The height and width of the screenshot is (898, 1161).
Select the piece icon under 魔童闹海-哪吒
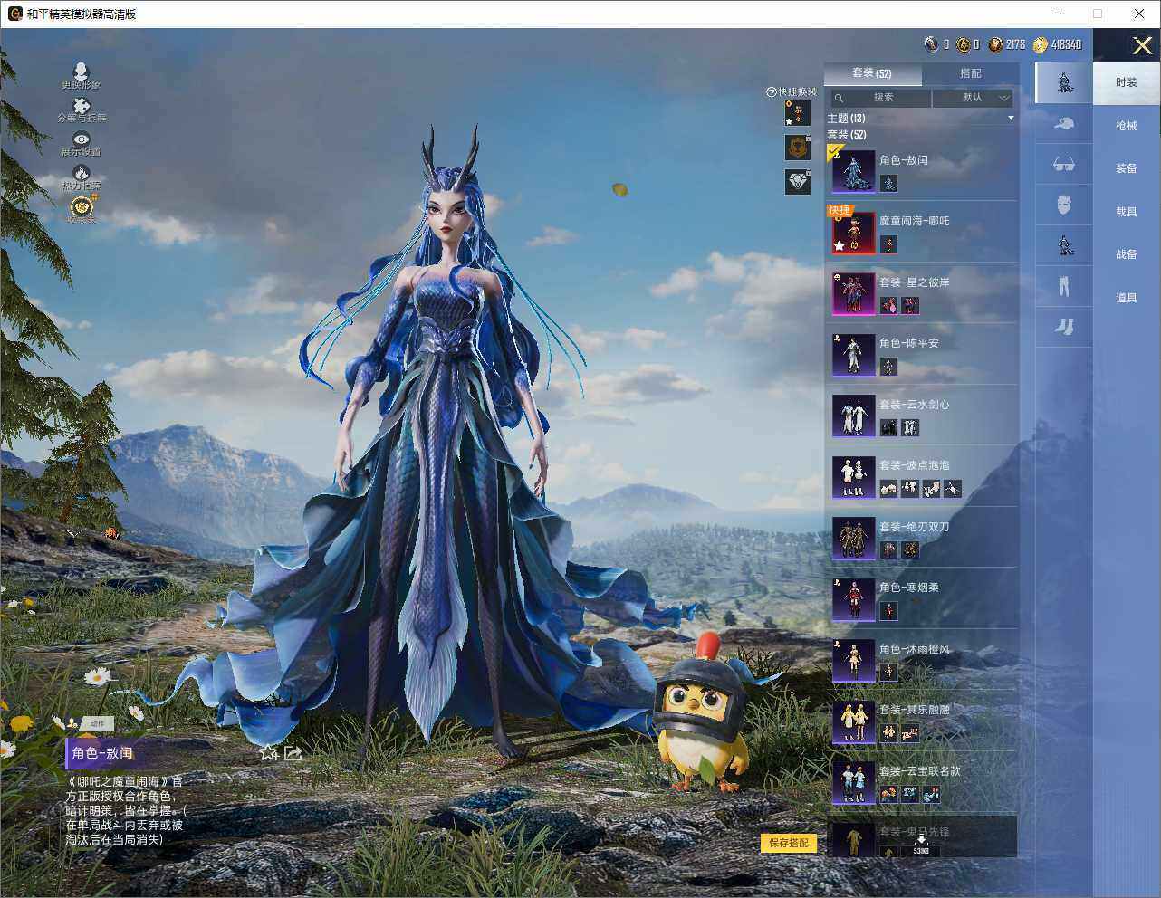point(888,244)
